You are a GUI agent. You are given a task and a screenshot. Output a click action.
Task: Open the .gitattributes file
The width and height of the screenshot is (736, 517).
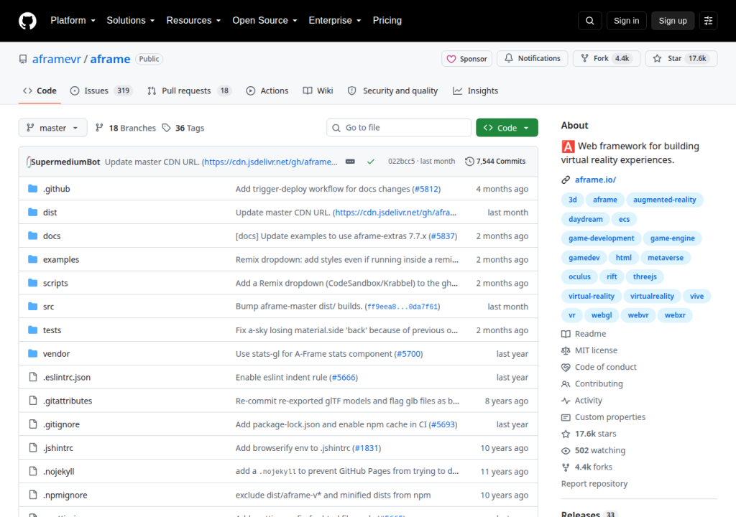(68, 401)
